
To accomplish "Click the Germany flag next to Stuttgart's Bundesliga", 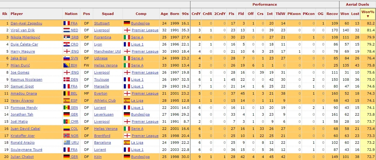I will tap(127, 23).
